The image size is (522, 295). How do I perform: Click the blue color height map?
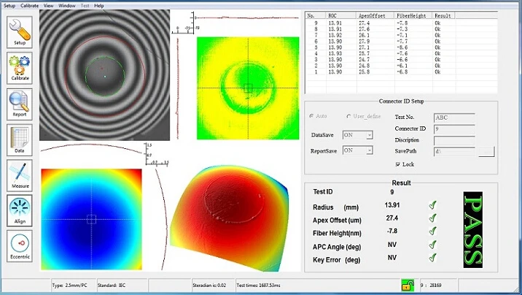tap(91, 218)
